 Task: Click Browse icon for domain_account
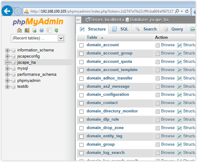(158, 45)
